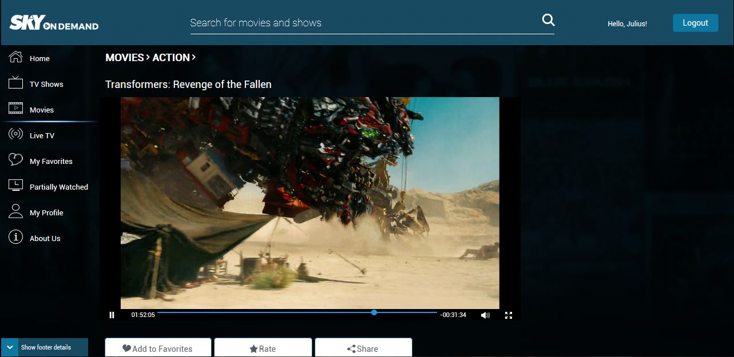The height and width of the screenshot is (357, 734).
Task: Mute the video volume speaker icon
Action: point(485,315)
